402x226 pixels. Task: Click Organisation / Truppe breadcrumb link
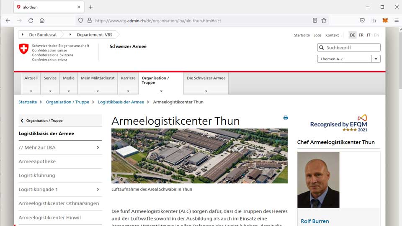click(x=67, y=102)
